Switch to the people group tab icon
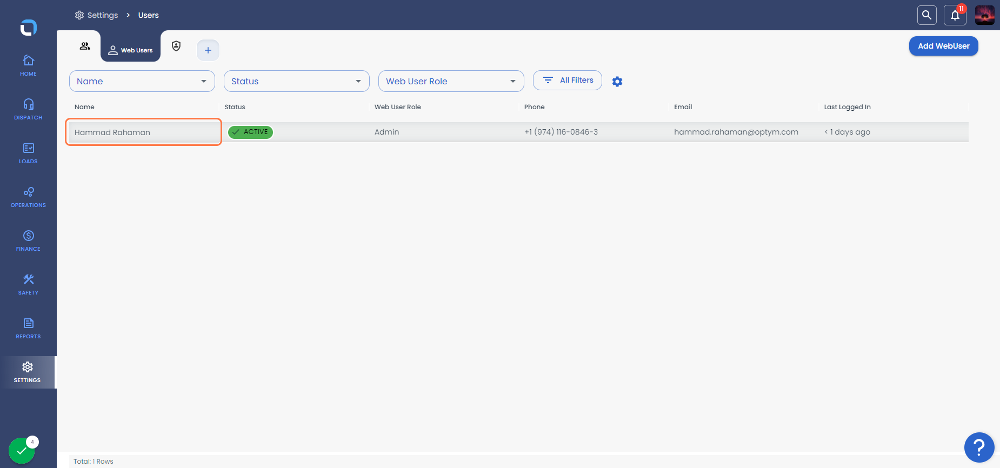This screenshot has width=1000, height=468. (85, 46)
